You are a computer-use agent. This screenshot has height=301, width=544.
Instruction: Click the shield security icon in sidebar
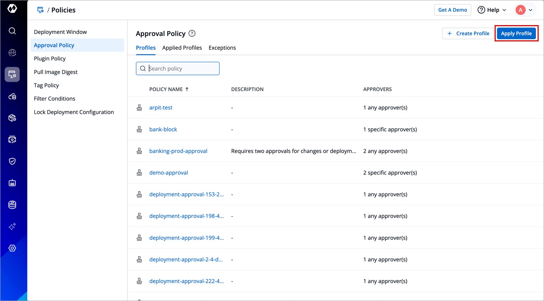12,161
